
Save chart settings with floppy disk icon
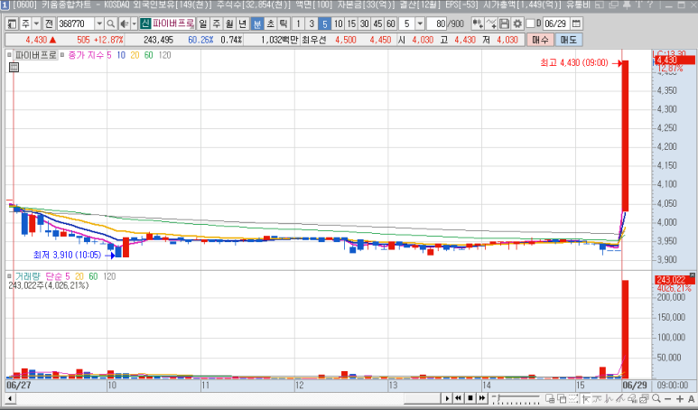pos(505,23)
